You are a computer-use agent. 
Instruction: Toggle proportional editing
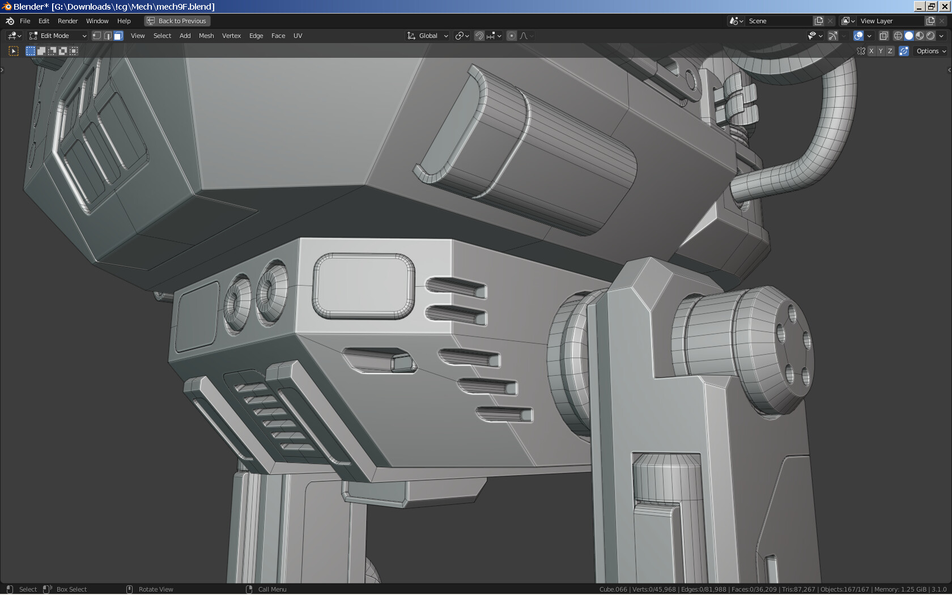tap(511, 36)
